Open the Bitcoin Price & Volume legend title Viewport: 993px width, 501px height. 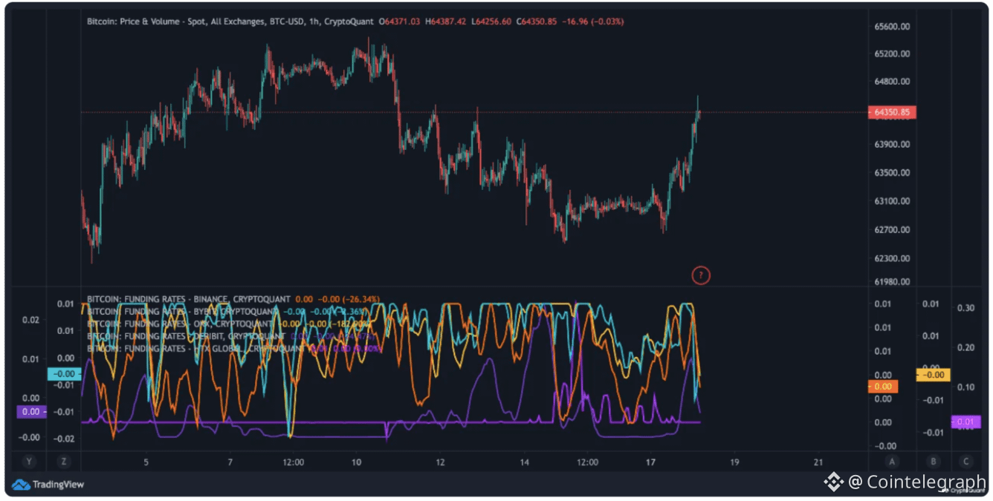[230, 22]
